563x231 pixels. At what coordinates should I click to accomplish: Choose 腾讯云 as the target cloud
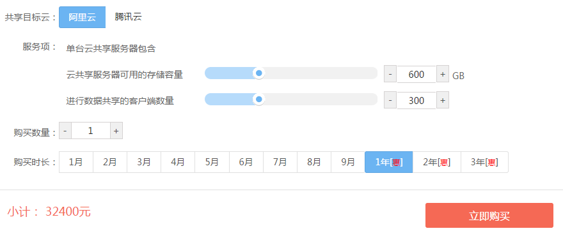tap(128, 17)
